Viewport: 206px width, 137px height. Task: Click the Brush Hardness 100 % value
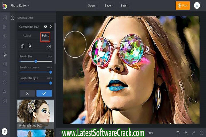click(49, 67)
